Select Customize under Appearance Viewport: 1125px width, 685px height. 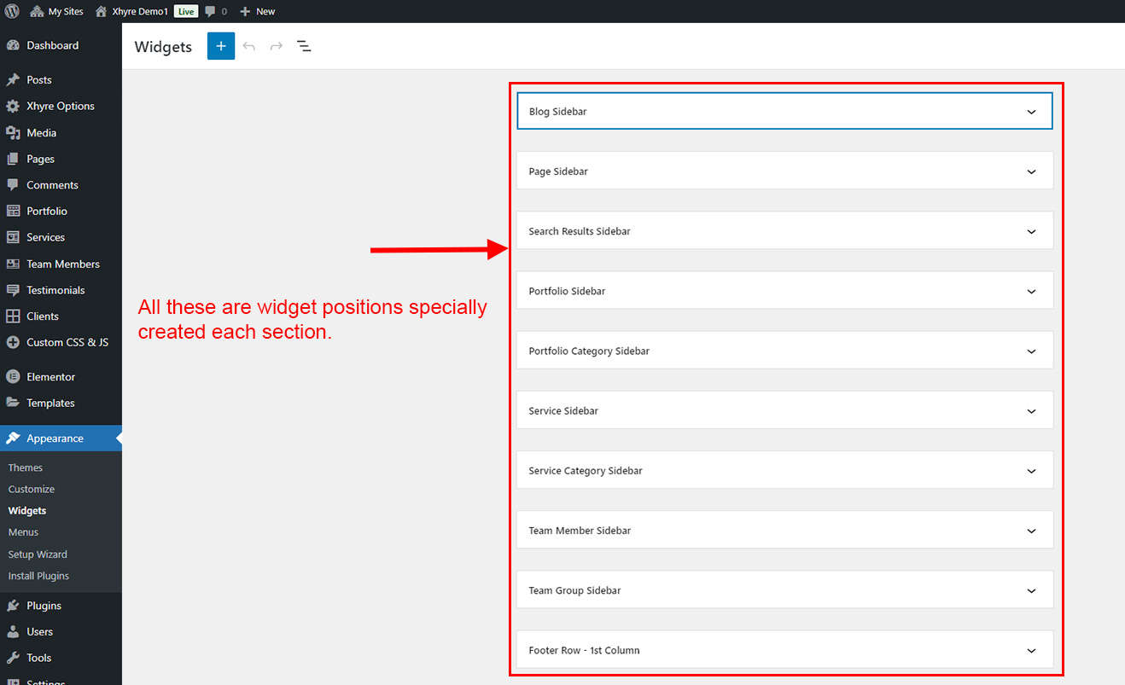[x=32, y=489]
